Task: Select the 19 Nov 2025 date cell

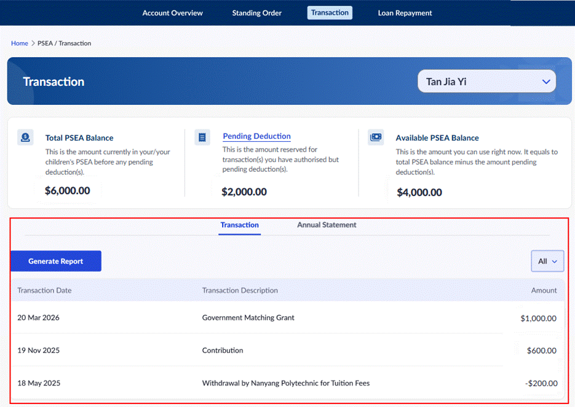Action: pyautogui.click(x=39, y=351)
